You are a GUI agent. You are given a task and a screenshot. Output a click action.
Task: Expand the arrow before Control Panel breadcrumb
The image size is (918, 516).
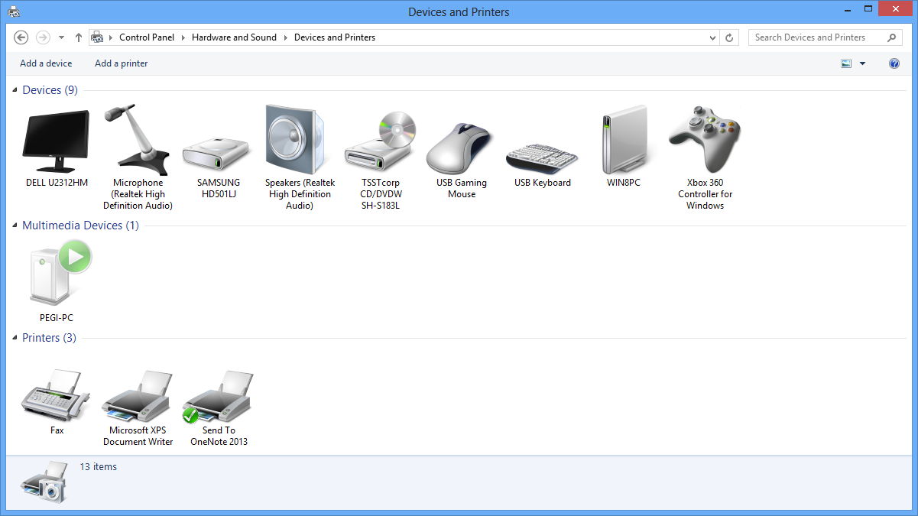pos(111,37)
